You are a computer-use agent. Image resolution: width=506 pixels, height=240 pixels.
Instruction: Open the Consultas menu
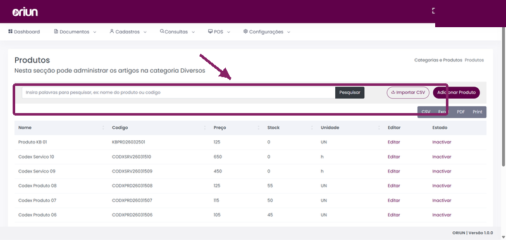point(177,32)
